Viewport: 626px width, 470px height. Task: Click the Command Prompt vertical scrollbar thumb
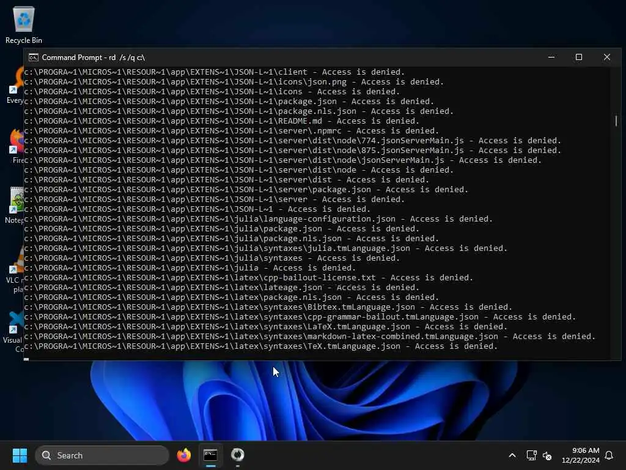[616, 121]
